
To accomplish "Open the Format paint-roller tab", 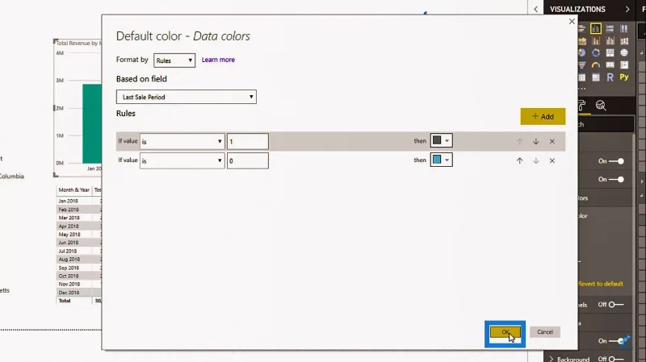I will (581, 106).
